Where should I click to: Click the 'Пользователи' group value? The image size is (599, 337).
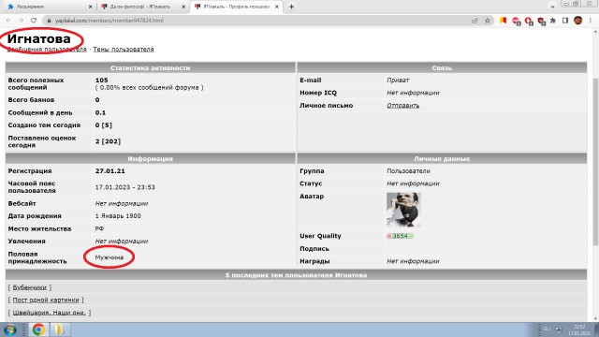click(408, 170)
